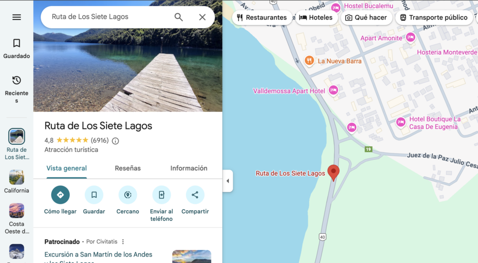Screen dimensions: 478x263
Task: Open the hamburger main menu
Action: pyautogui.click(x=16, y=17)
